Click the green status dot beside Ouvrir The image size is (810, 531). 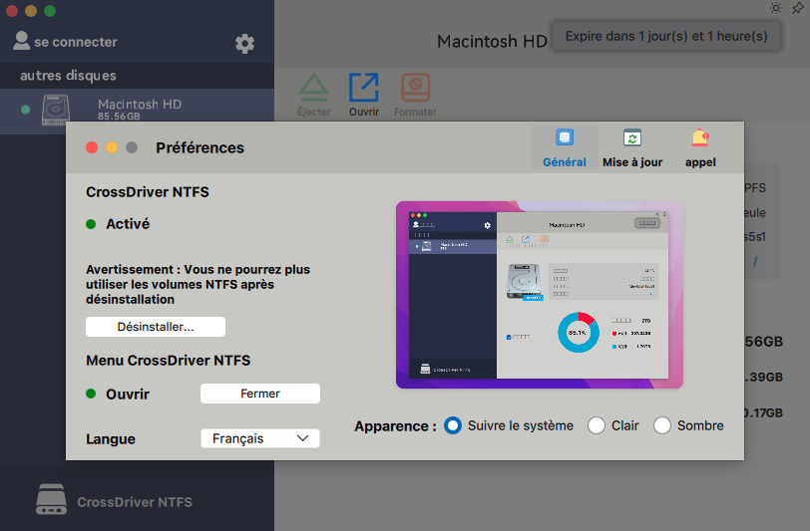pos(91,394)
